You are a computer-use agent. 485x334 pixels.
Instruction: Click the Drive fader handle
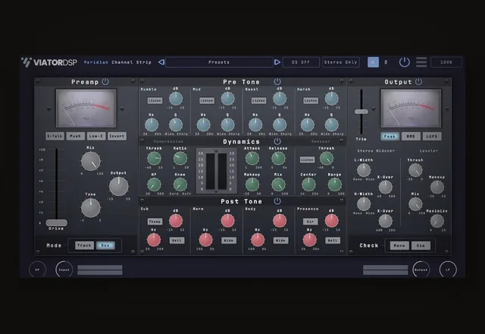(57, 222)
